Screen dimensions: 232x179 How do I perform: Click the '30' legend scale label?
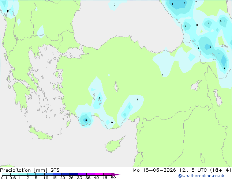(x=79, y=178)
